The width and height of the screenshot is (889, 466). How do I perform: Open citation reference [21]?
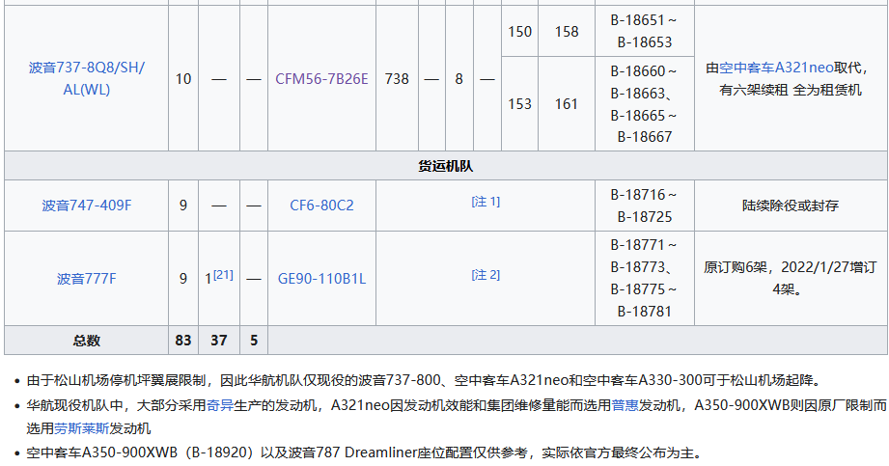pyautogui.click(x=223, y=275)
